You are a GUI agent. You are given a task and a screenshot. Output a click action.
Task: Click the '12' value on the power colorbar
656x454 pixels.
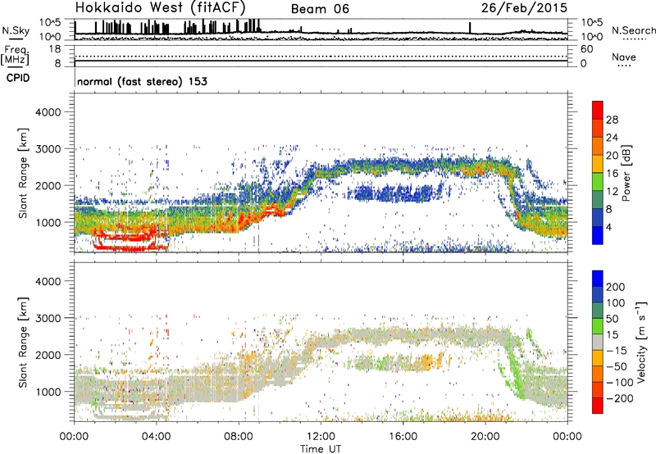(612, 192)
